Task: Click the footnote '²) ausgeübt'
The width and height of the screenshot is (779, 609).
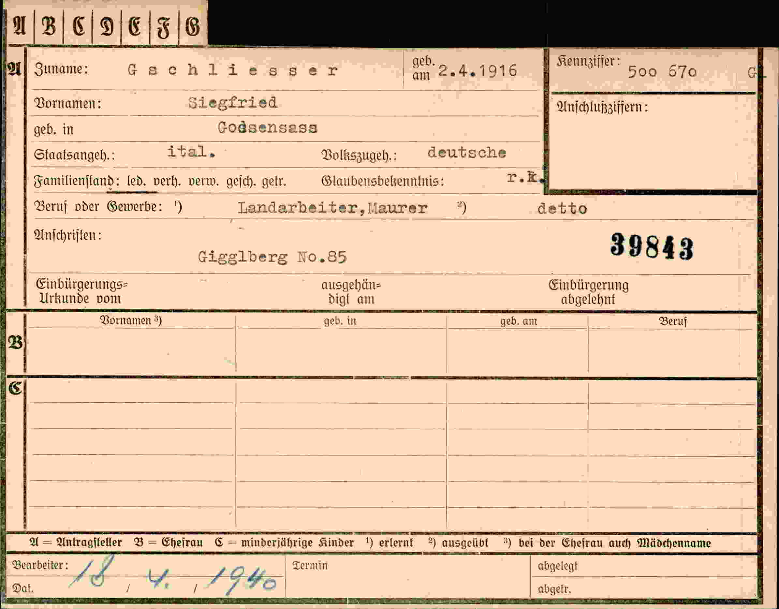Action: click(x=458, y=543)
